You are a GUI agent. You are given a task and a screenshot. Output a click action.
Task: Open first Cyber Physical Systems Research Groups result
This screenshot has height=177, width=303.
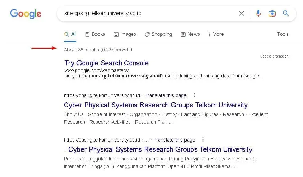click(x=156, y=105)
